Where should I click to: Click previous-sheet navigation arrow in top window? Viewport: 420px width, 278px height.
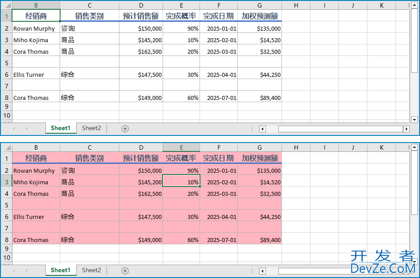click(x=14, y=129)
